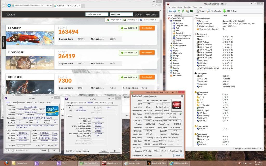Toggle the DirectCompute 5.0 checkbox in GPU-Z
The width and height of the screenshot is (266, 166).
[168, 151]
